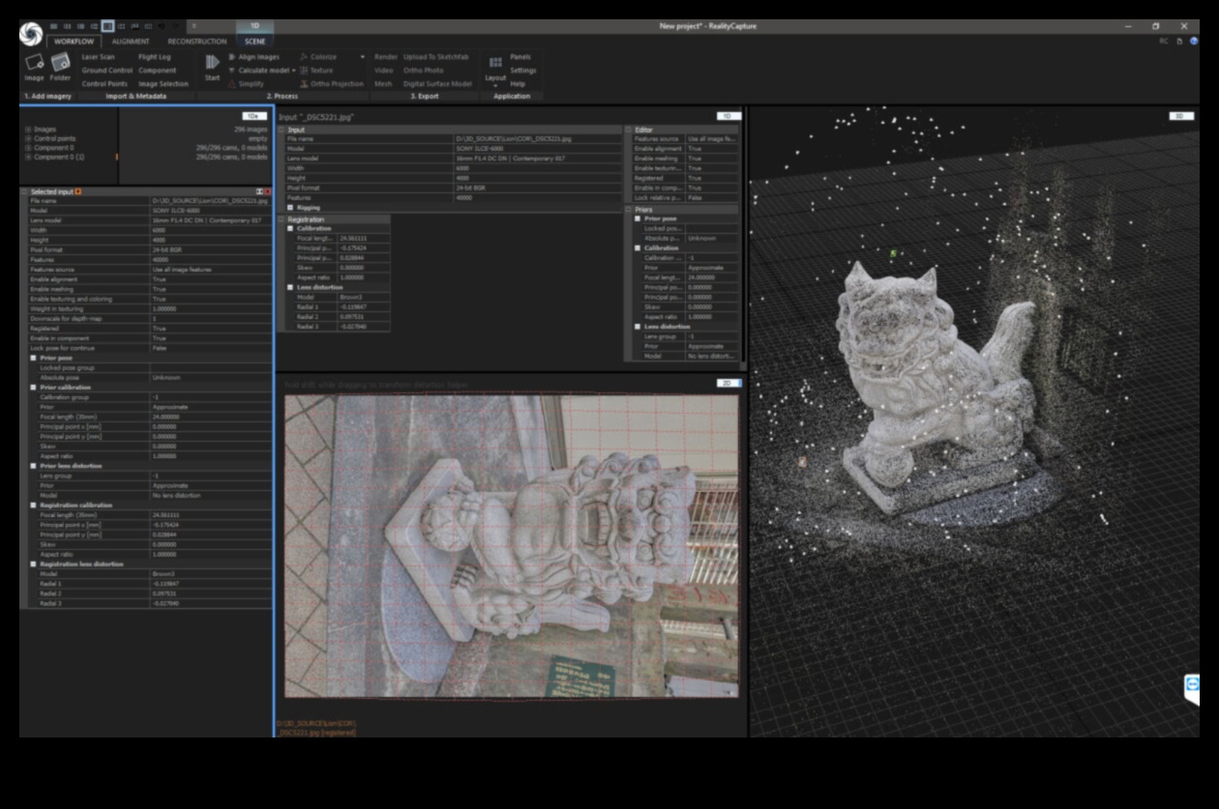Click the Flight Log button

click(155, 57)
